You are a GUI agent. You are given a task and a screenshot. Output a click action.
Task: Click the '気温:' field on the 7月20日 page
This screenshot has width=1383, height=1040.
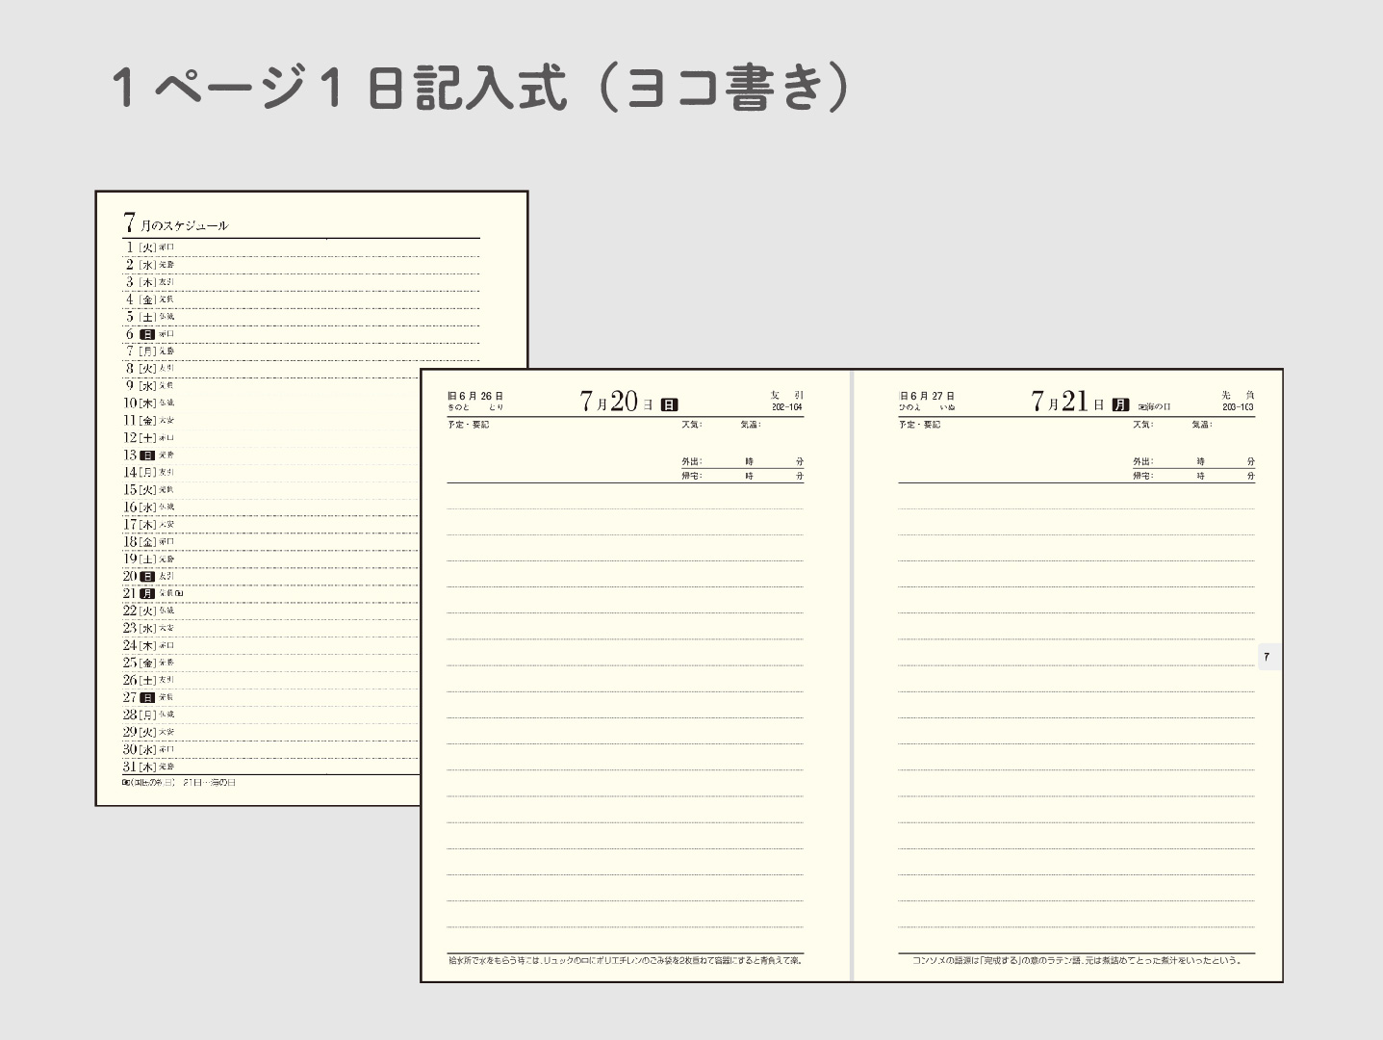[x=751, y=425]
